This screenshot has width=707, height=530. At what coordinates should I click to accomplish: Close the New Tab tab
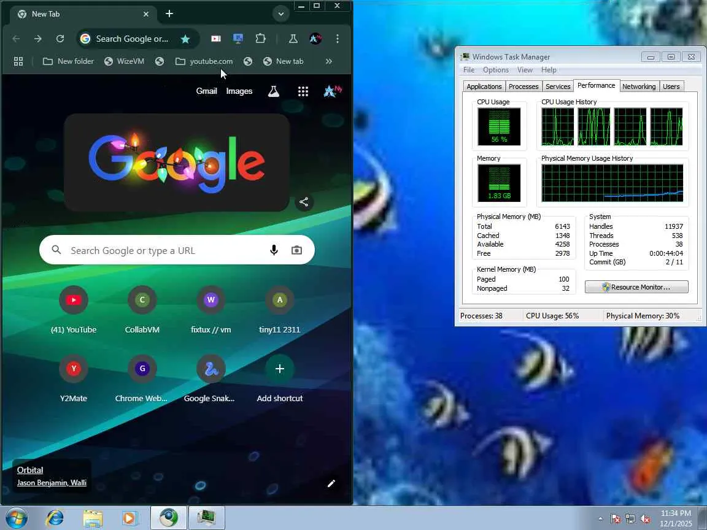click(145, 15)
